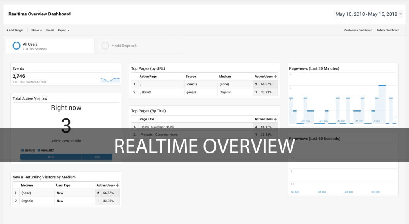The image size is (409, 224).
Task: Click Customize Dashboard link
Action: (358, 30)
